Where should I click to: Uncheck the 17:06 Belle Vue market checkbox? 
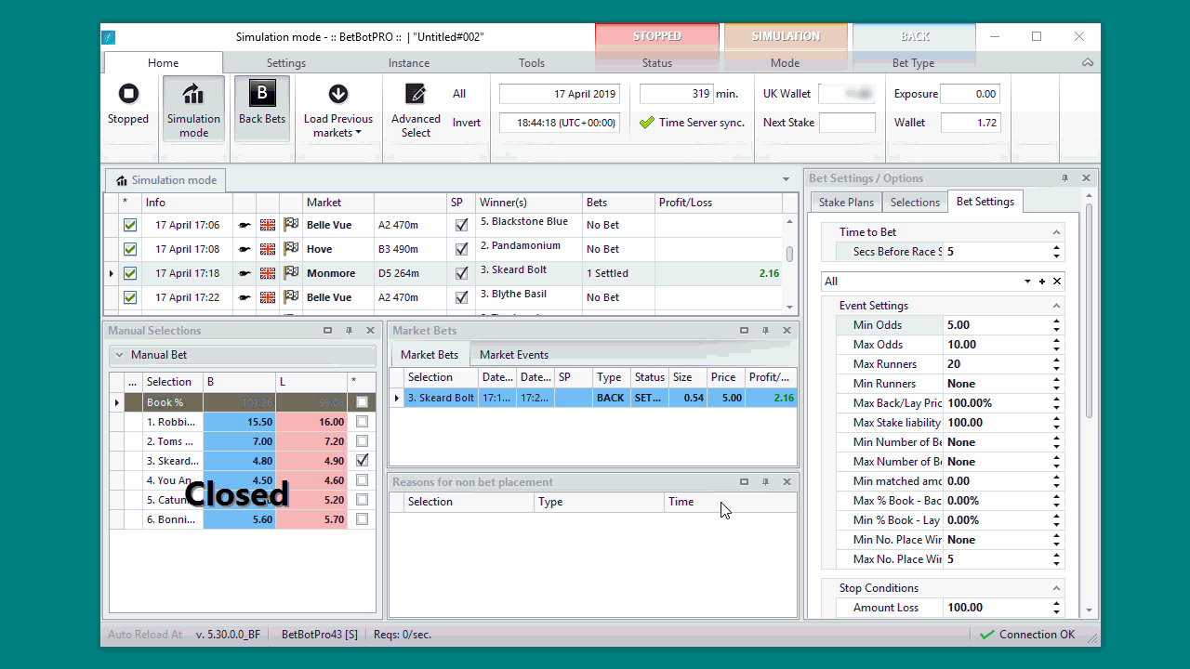click(130, 225)
